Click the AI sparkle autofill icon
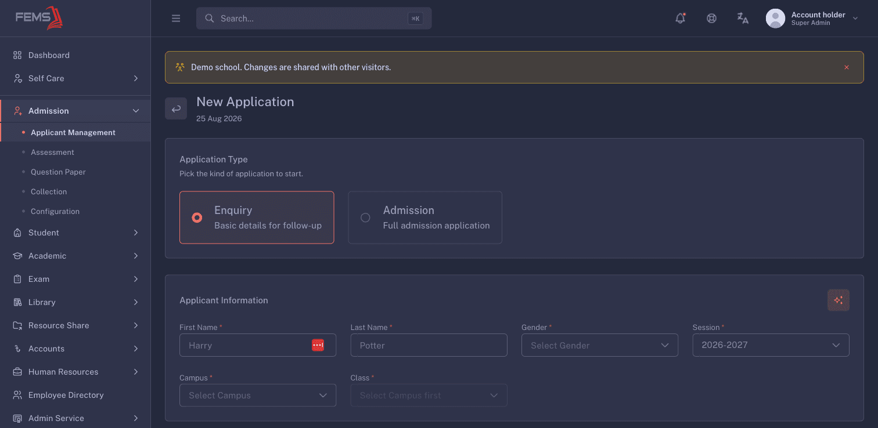 coord(838,300)
